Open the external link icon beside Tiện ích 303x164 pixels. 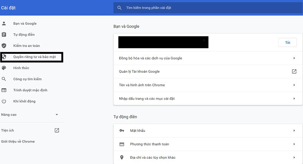(x=57, y=130)
